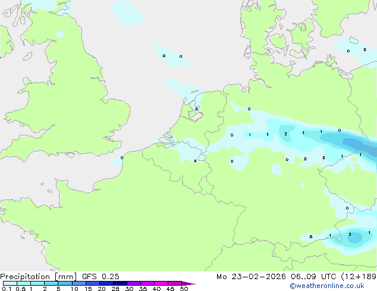Screen dimensions: 377x291
Task: Click the '45' legend scale label
Action: [170, 289]
